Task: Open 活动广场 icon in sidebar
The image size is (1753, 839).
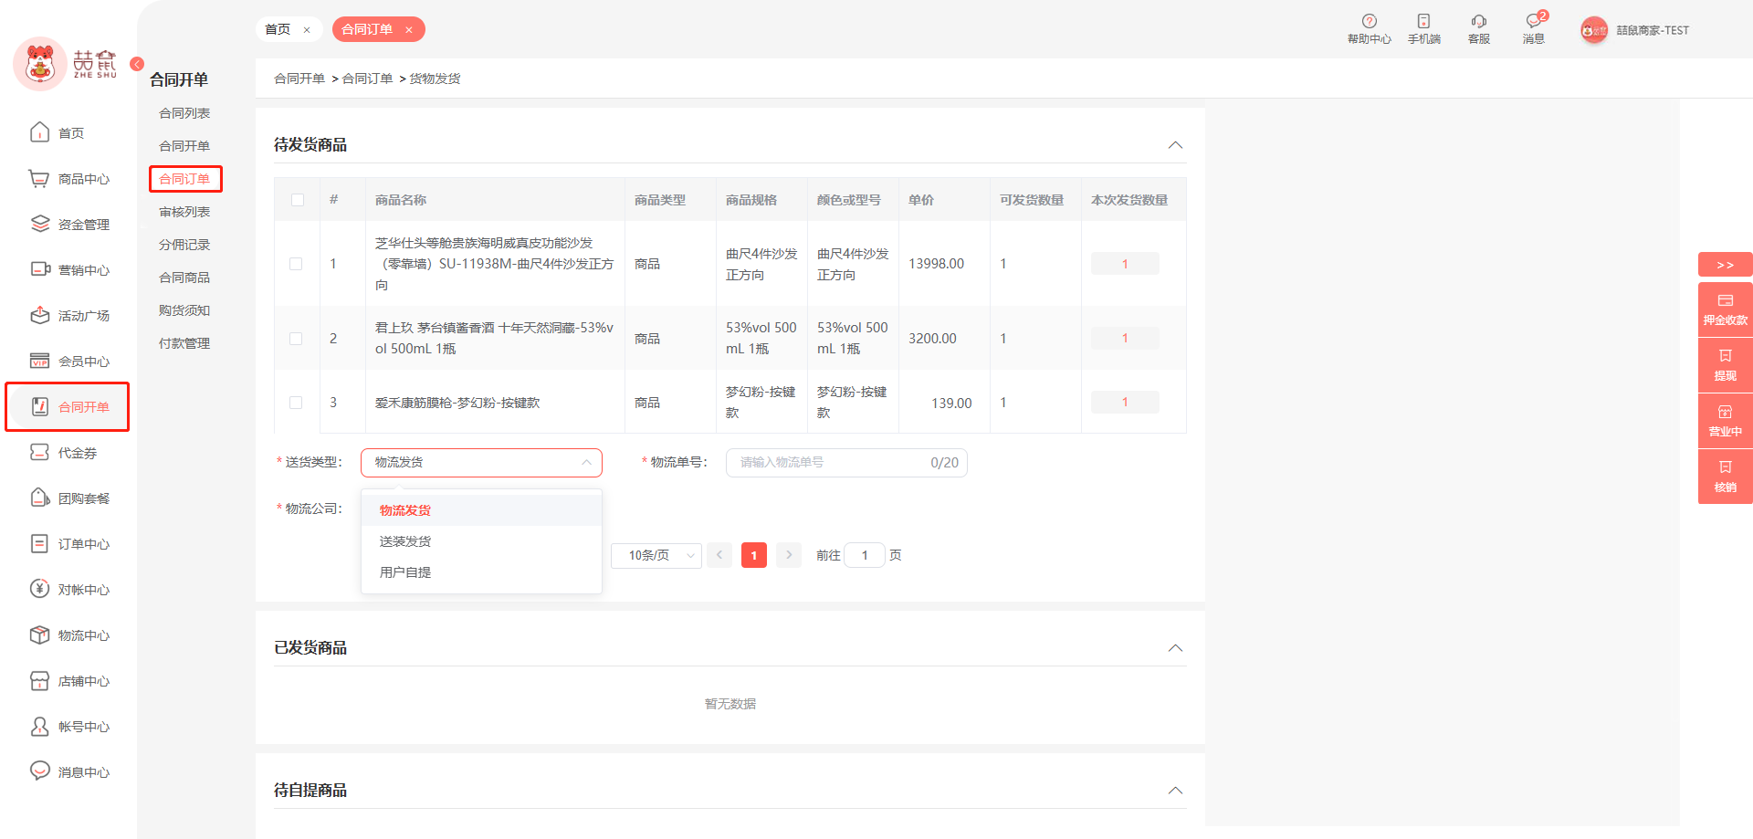Action: [39, 315]
